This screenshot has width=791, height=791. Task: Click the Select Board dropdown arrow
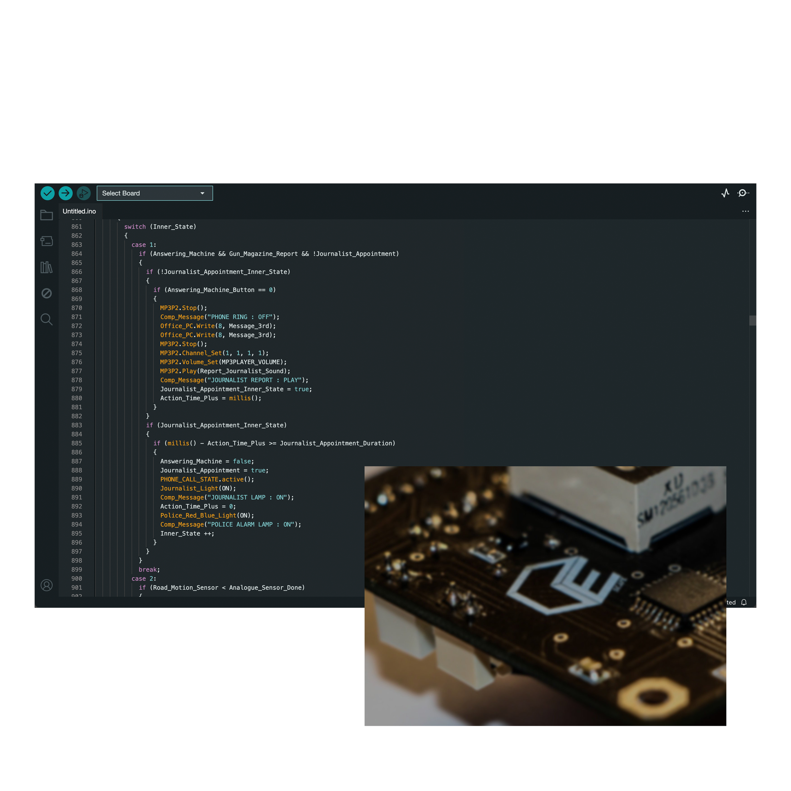pos(202,193)
